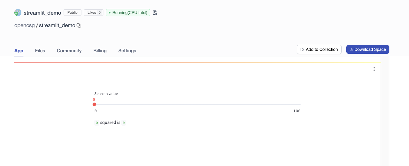Image resolution: width=409 pixels, height=166 pixels.
Task: Click the middle of the slider track
Action: click(x=197, y=104)
